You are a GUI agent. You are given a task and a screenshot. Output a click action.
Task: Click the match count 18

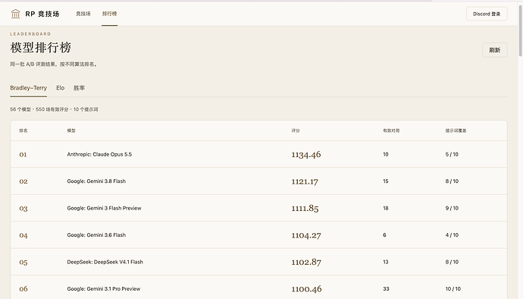pos(386,208)
